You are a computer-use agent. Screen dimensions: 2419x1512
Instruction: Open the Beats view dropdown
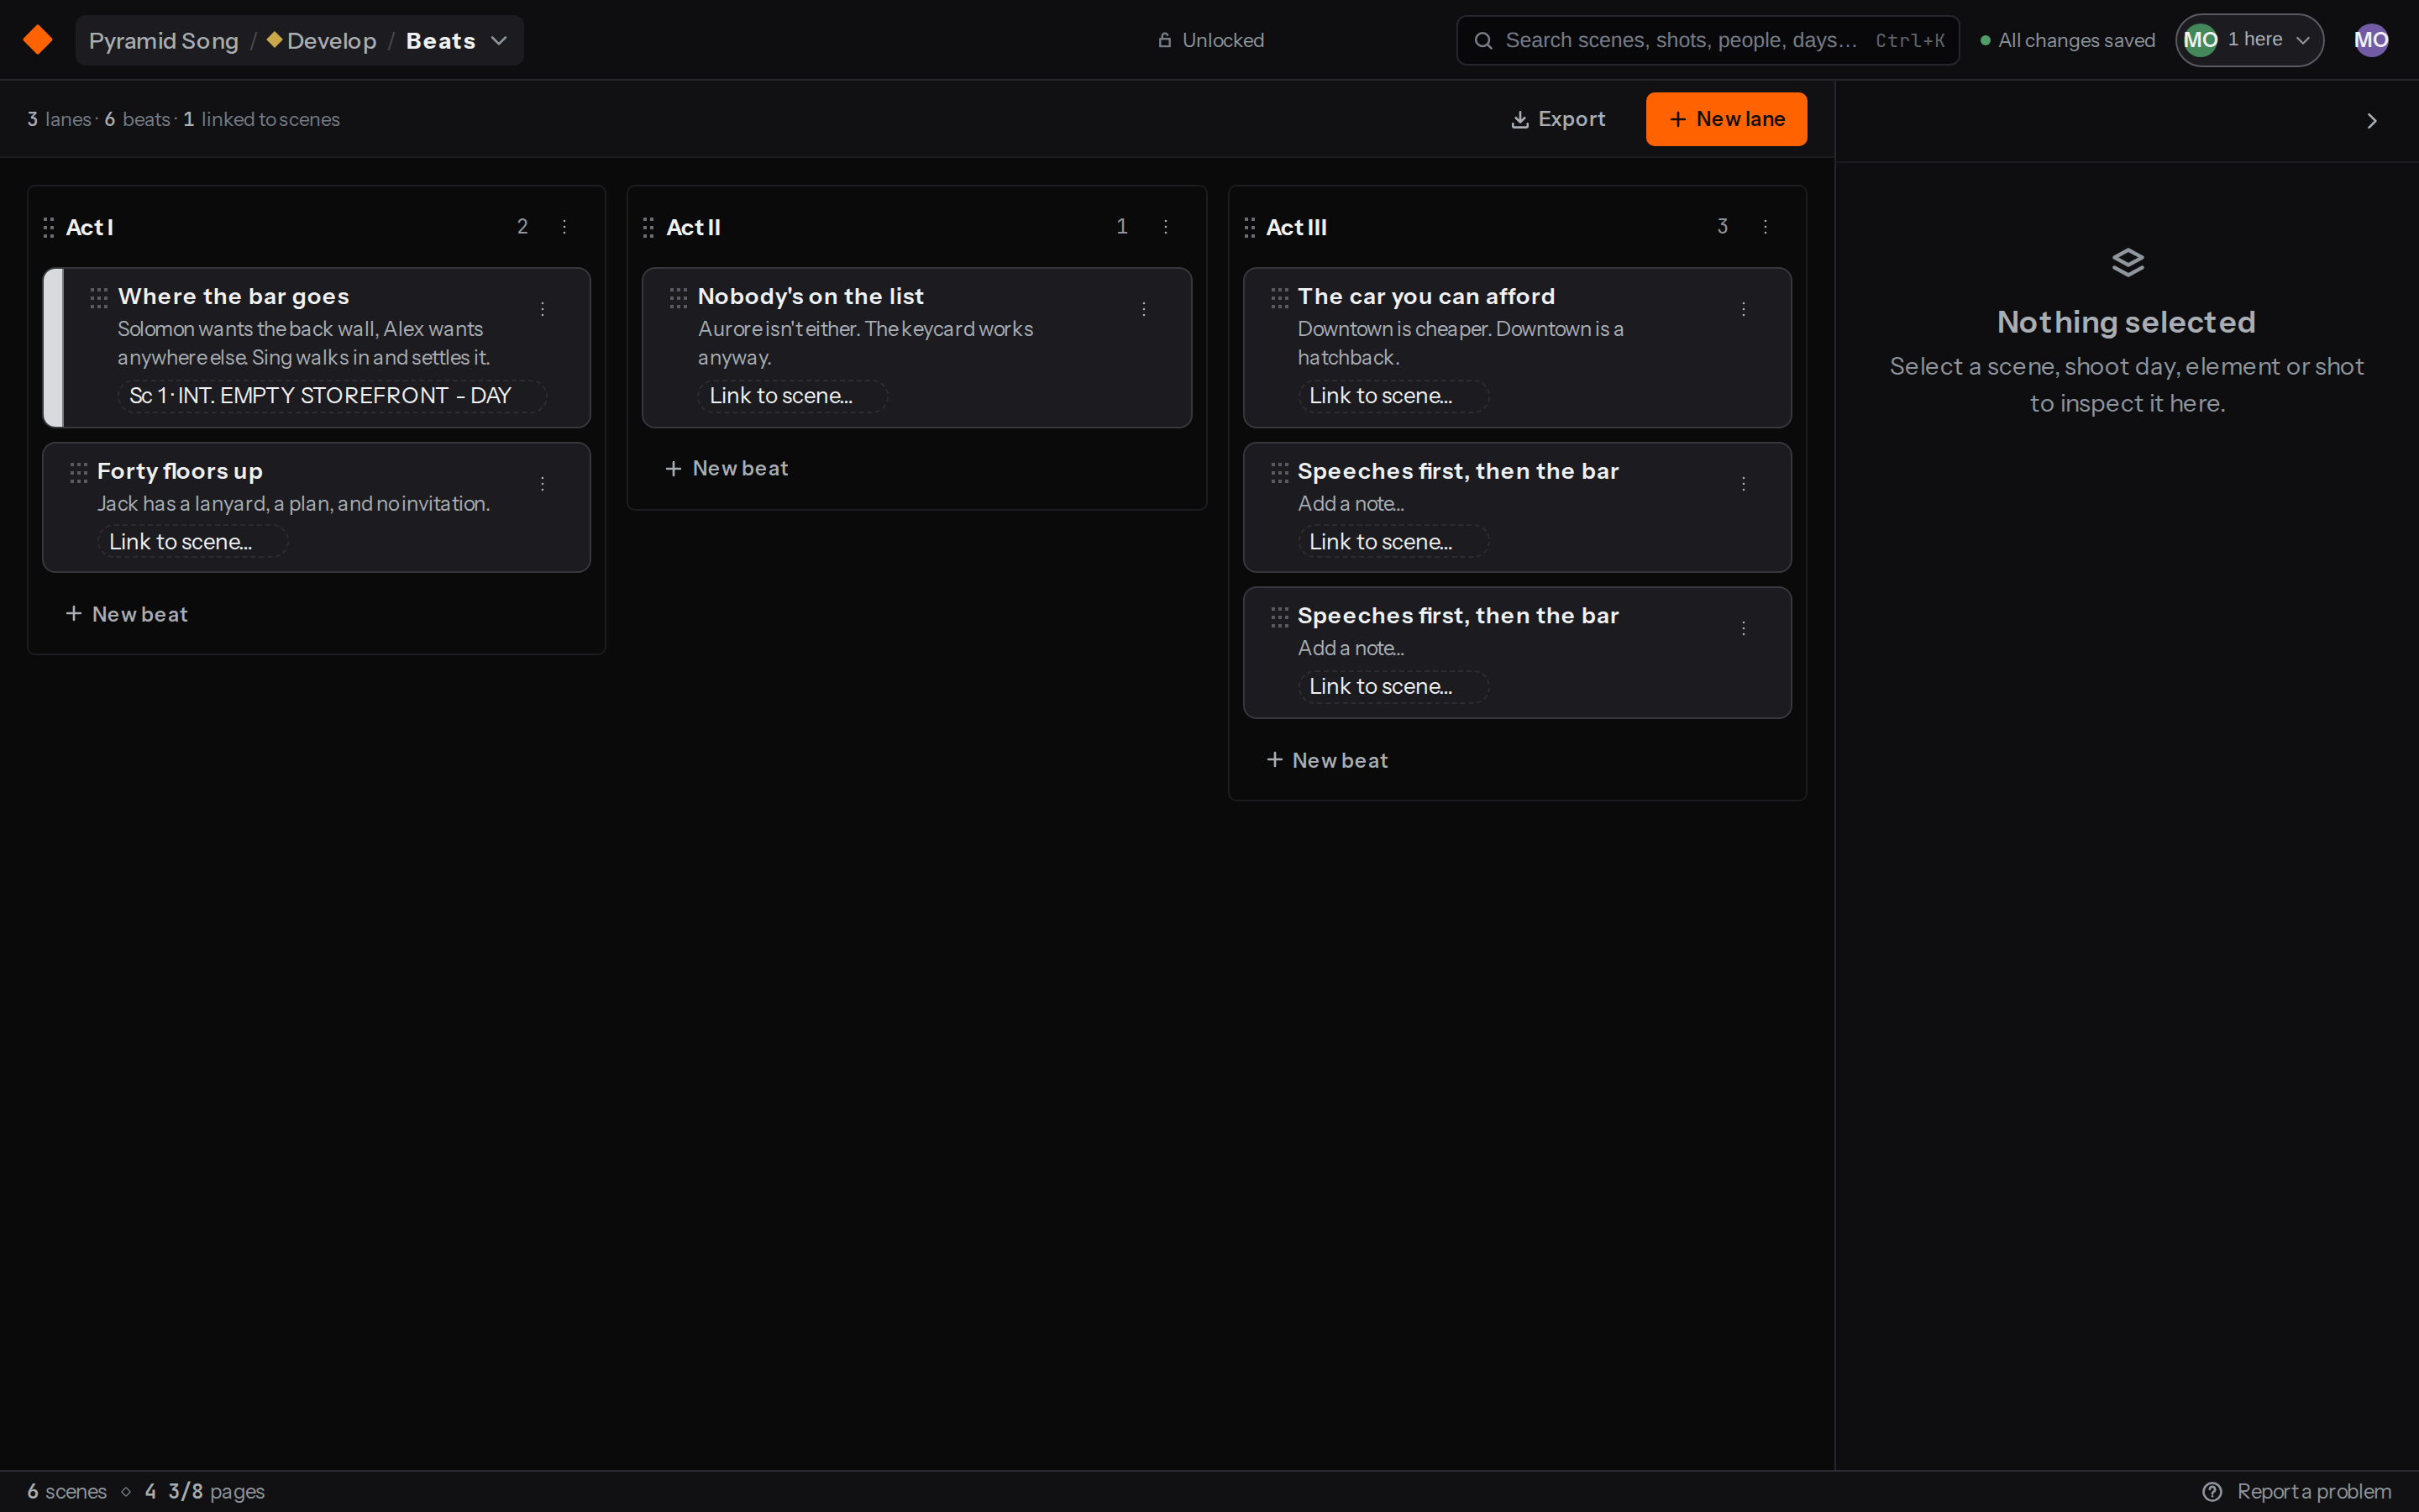point(457,41)
